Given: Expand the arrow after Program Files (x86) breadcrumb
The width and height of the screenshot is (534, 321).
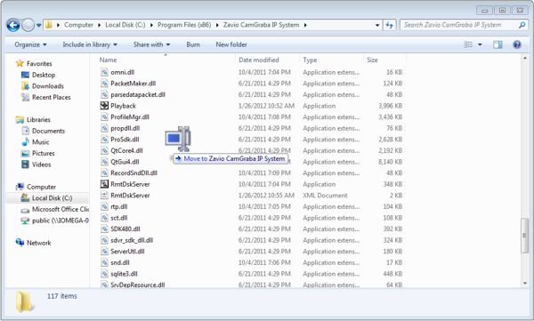Looking at the screenshot, I should tap(217, 25).
